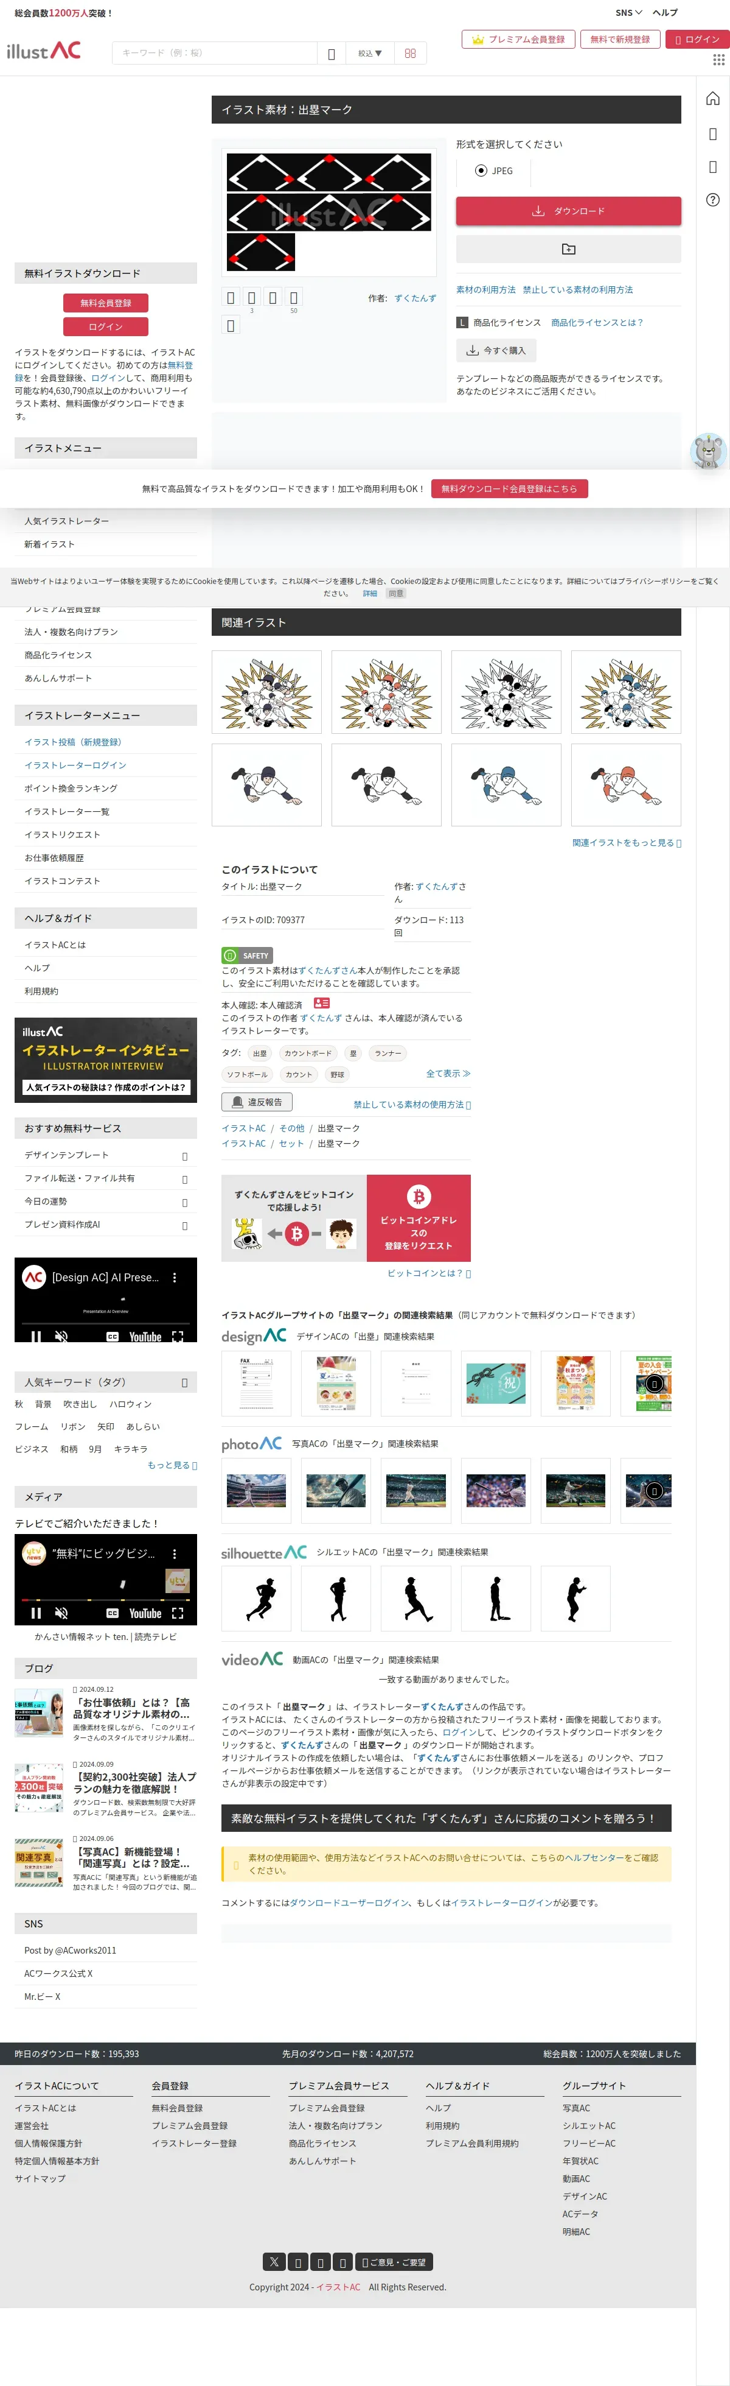This screenshot has width=730, height=2386.
Task: Open the イラストコンテスト menu item
Action: pyautogui.click(x=62, y=881)
